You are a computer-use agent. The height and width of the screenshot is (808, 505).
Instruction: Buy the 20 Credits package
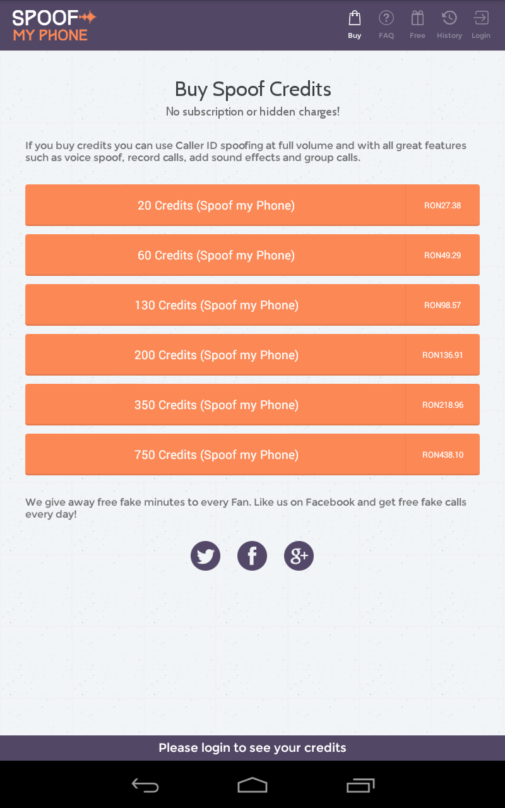[x=216, y=205]
